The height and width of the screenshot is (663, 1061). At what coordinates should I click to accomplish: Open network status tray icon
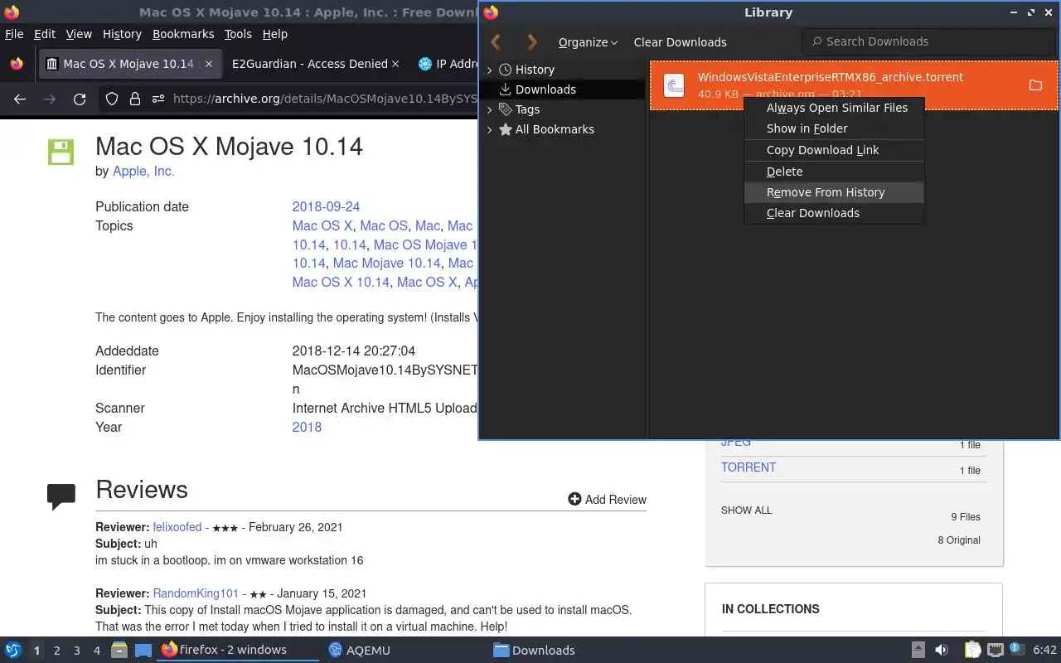[x=996, y=651]
